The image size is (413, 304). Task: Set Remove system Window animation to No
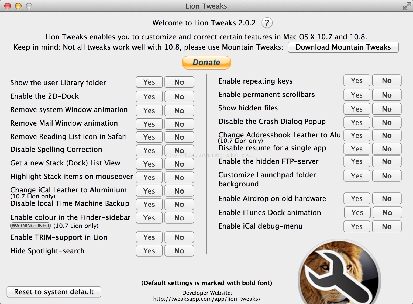(x=179, y=111)
